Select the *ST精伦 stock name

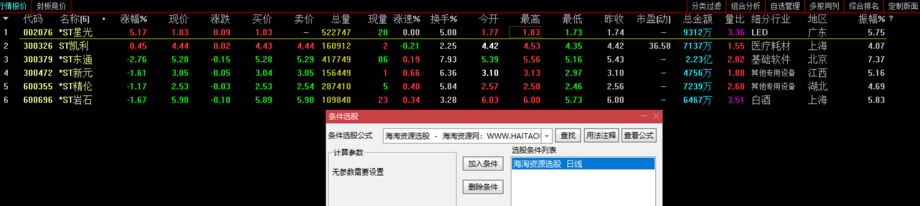(75, 86)
